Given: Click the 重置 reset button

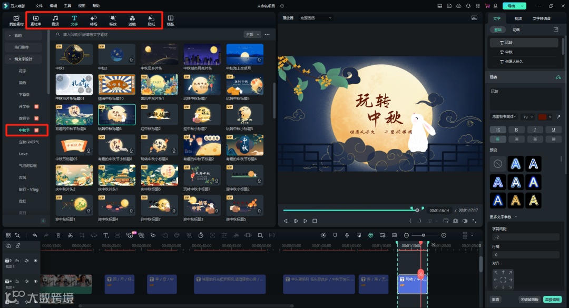Looking at the screenshot, I should [x=495, y=299].
